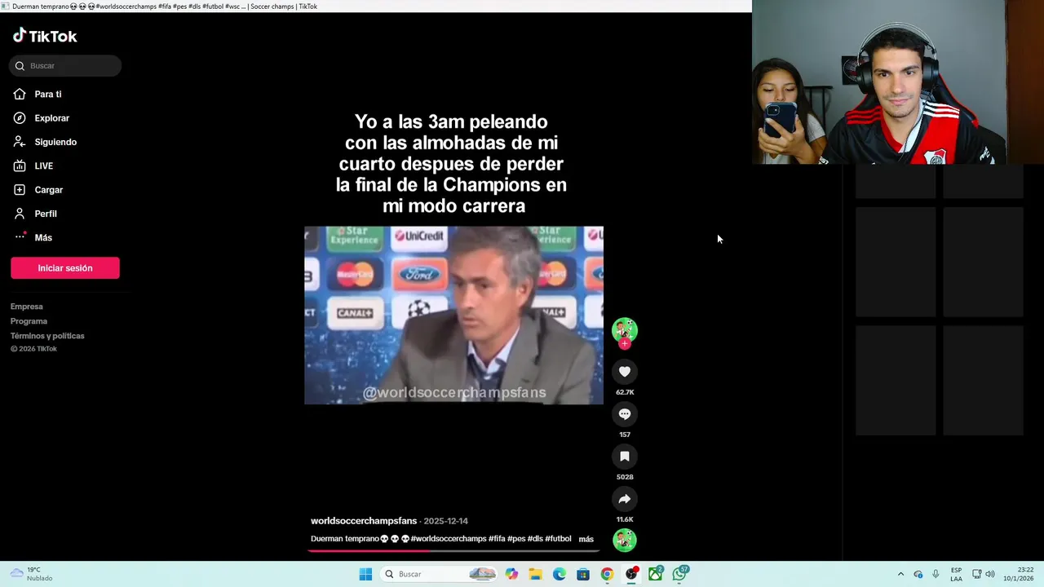Share the video with the arrow icon
This screenshot has height=587, width=1044.
(x=625, y=499)
